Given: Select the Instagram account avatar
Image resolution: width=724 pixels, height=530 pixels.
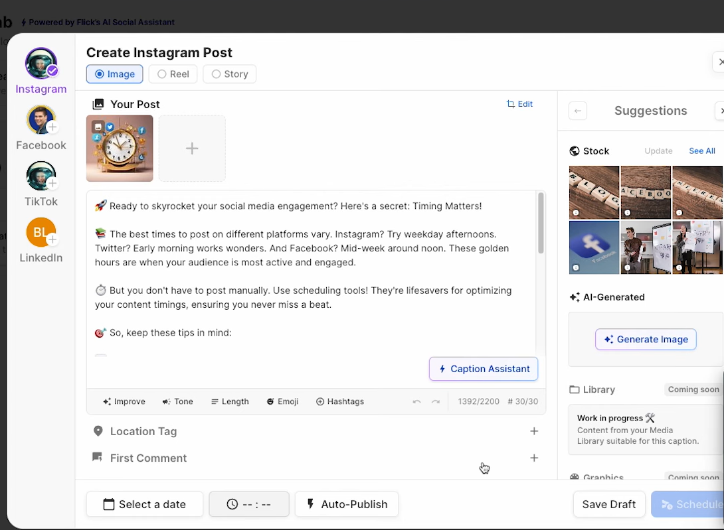Looking at the screenshot, I should coord(41,63).
